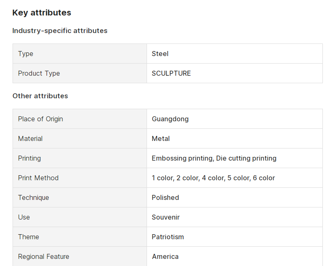This screenshot has width=335, height=266.
Task: Select the Guangdong value cell
Action: click(234, 119)
